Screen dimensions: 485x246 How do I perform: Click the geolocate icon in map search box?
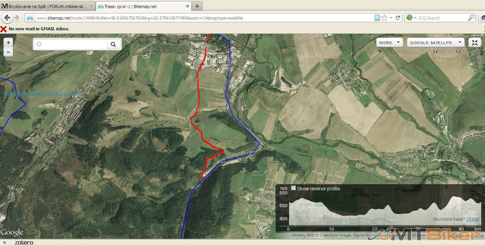point(39,45)
